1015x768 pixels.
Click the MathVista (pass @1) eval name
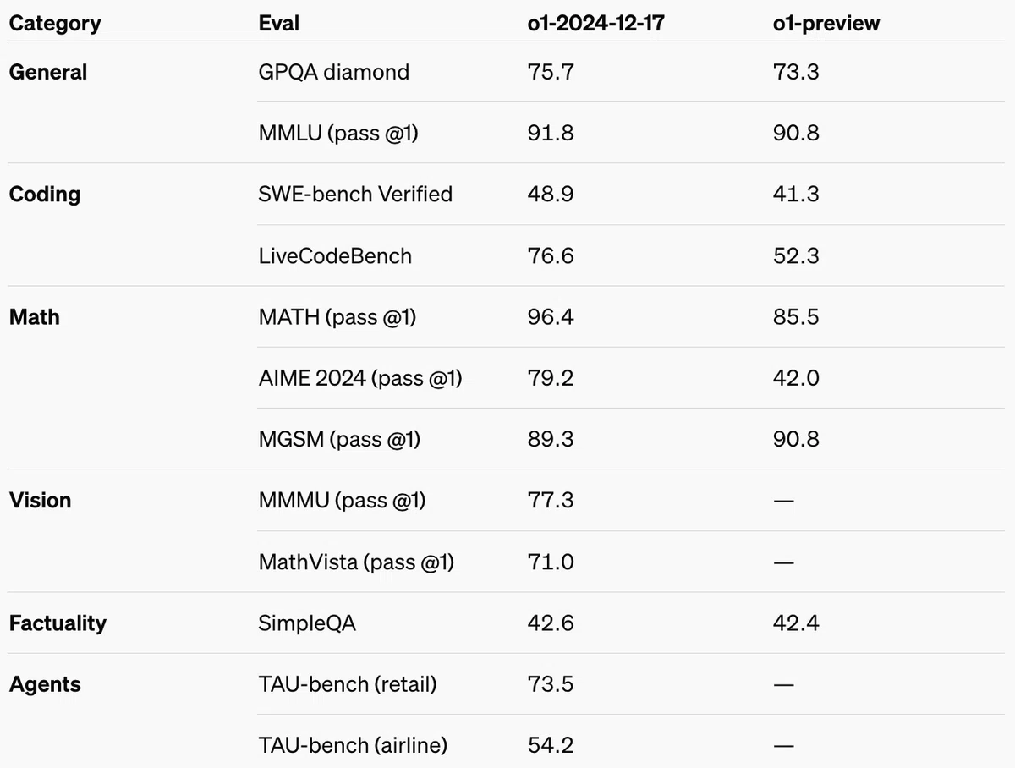pos(356,562)
